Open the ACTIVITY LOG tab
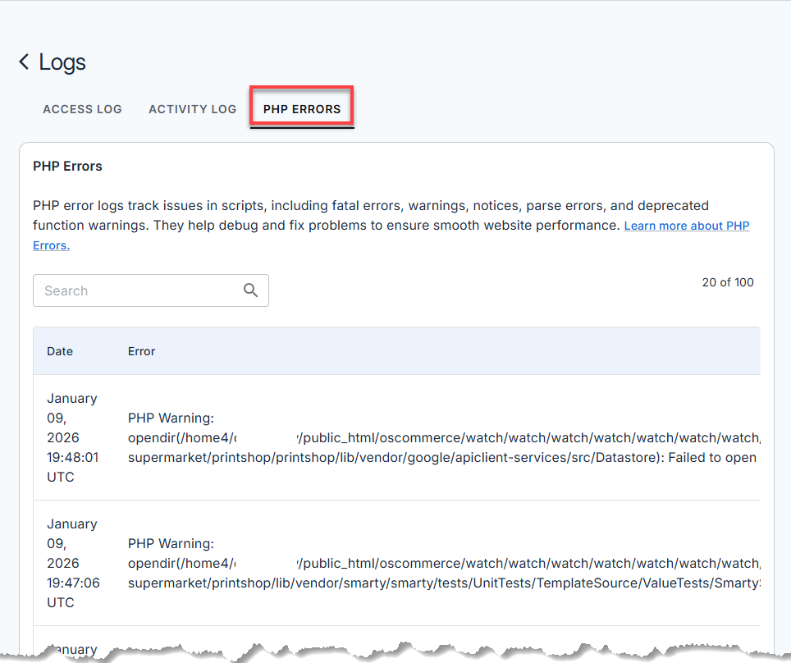 coord(192,108)
